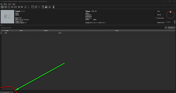Image resolution: width=176 pixels, height=93 pixels.
Task: Maximize the HQPlayer Desktop window
Action: 169,2
